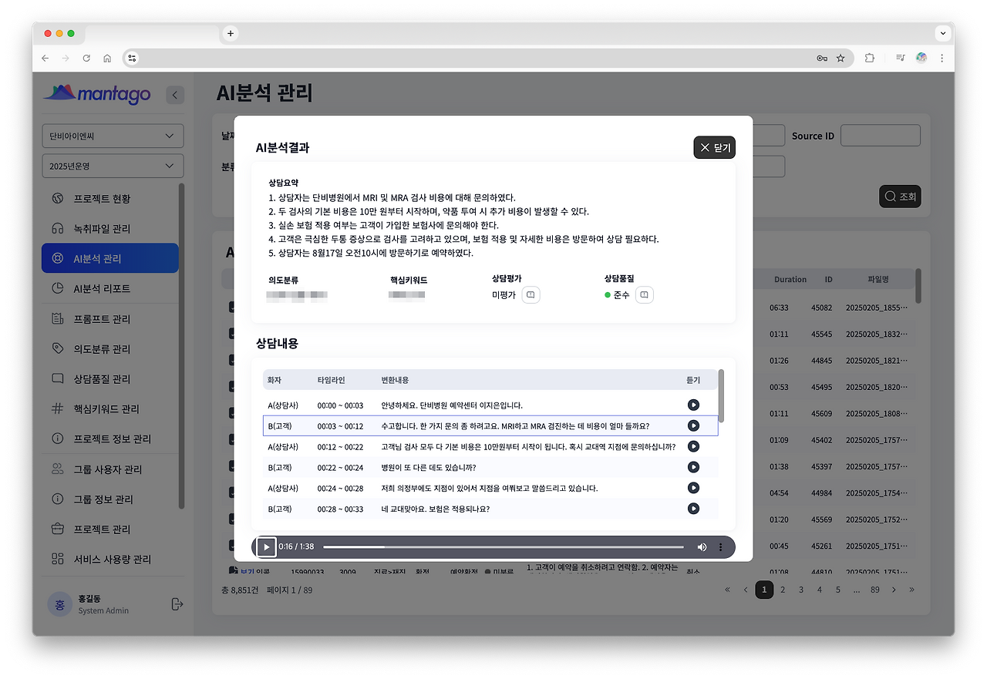Play the first 상담사 greeting audio row
This screenshot has height=679, width=987.
point(692,404)
